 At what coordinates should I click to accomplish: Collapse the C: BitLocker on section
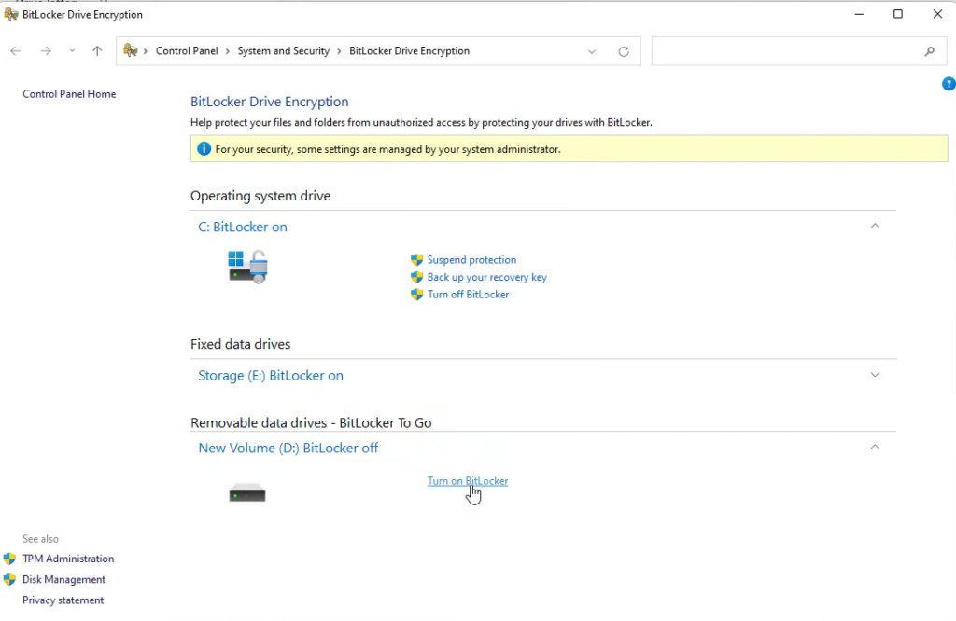875,226
